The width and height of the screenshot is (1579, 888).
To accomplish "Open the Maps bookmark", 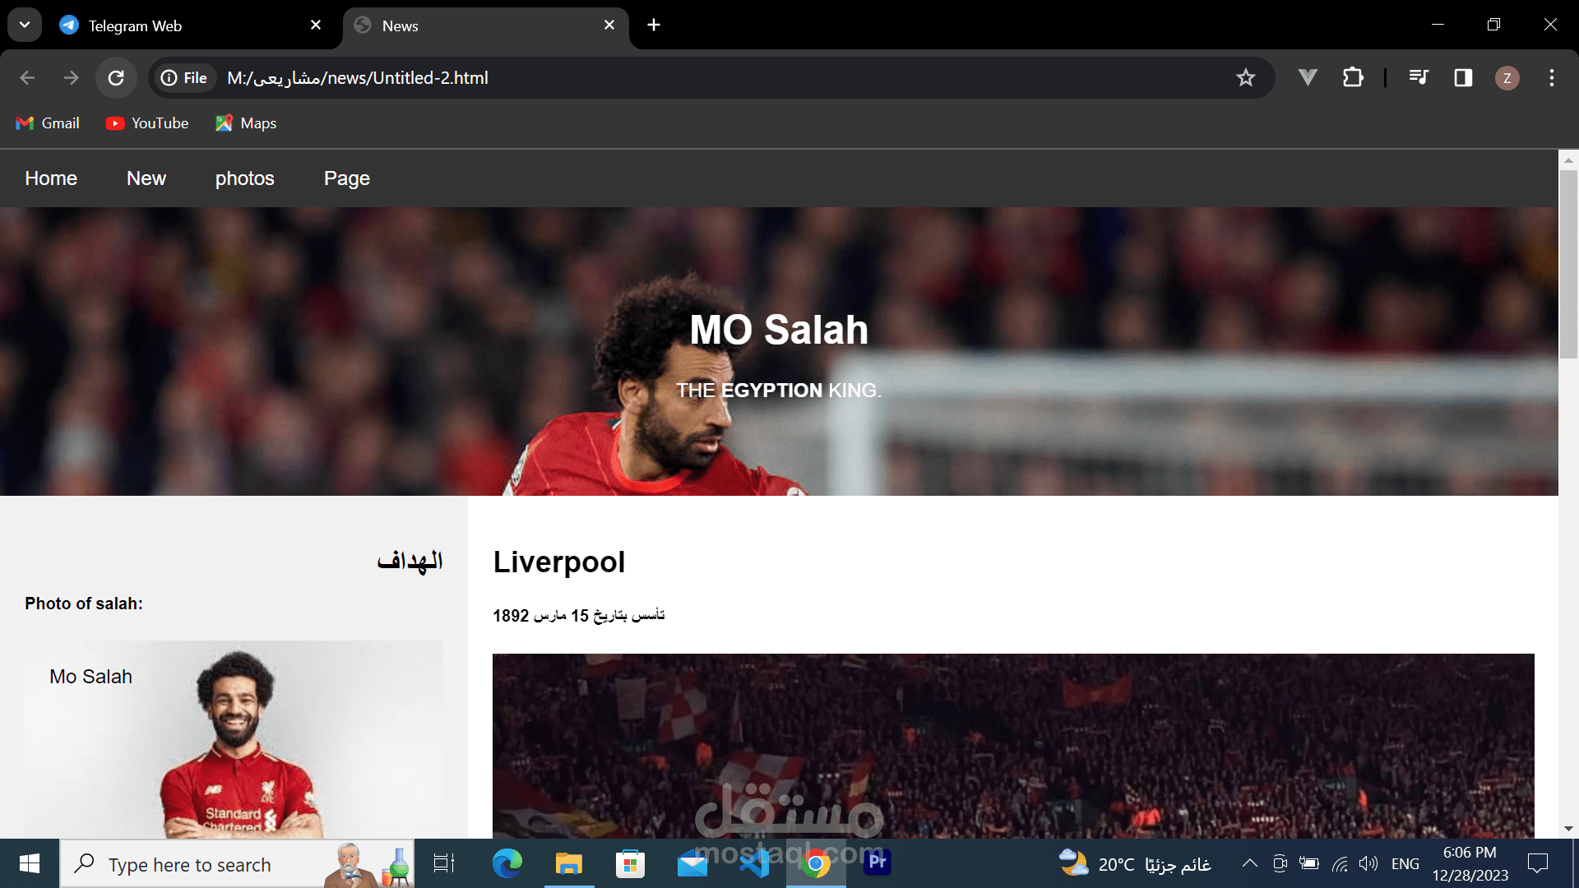I will [246, 123].
